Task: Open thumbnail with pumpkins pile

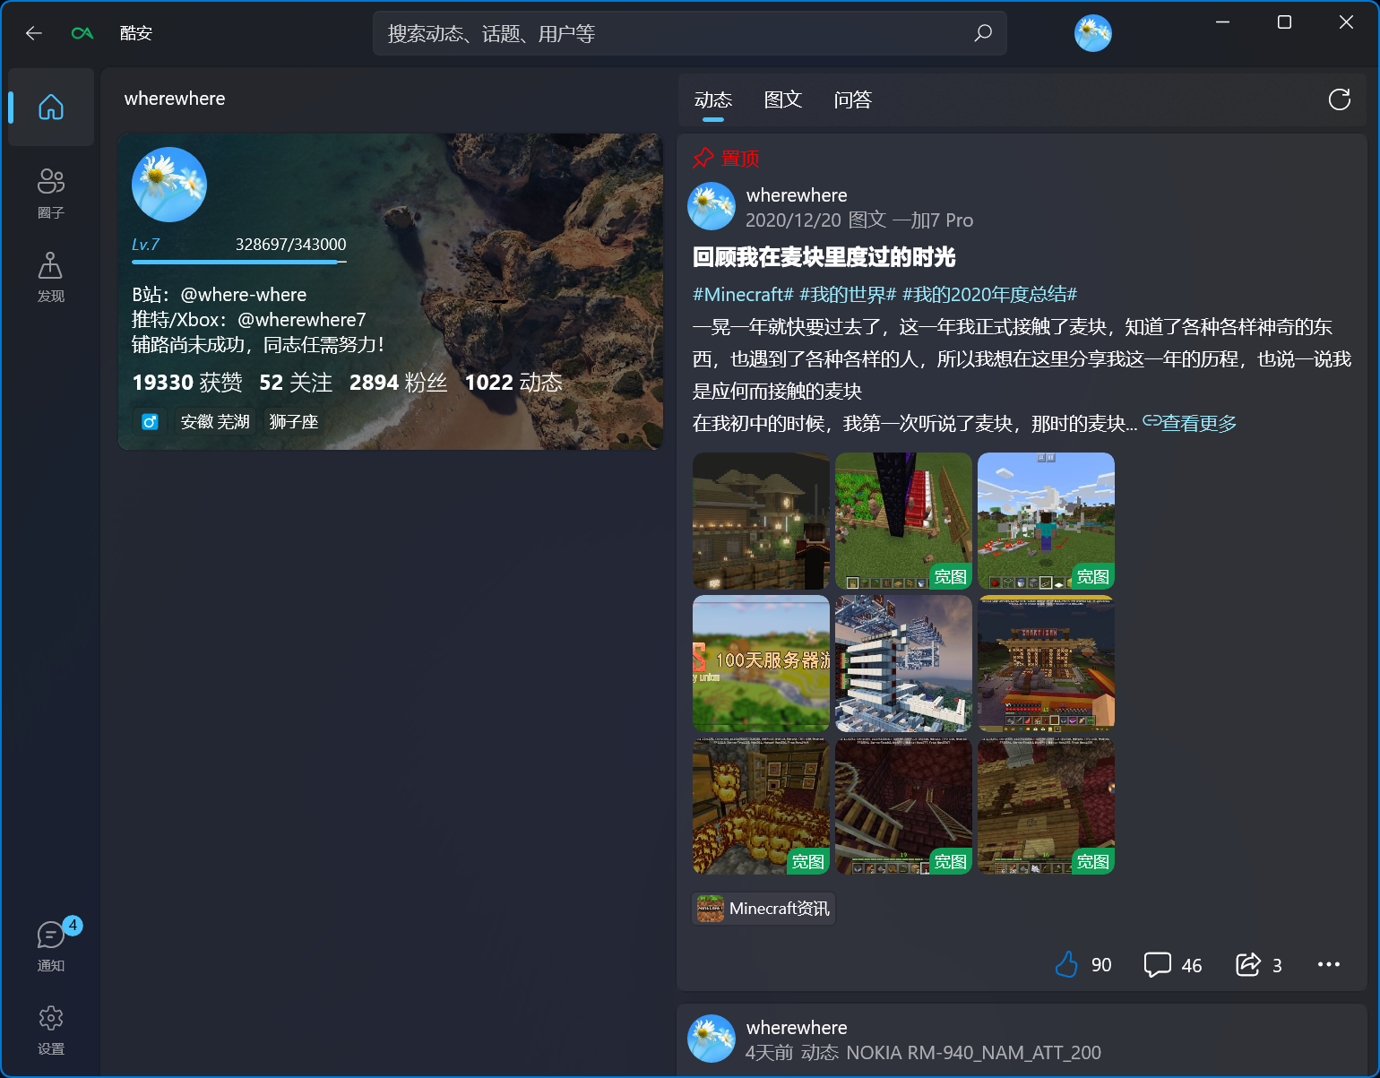Action: (761, 806)
